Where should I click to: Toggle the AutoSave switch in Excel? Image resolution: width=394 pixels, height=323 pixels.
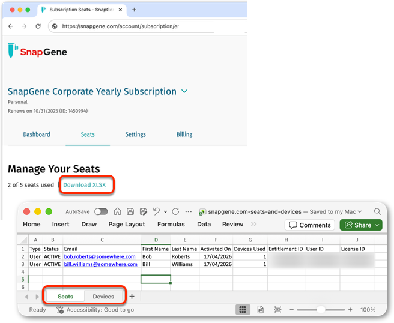(101, 211)
